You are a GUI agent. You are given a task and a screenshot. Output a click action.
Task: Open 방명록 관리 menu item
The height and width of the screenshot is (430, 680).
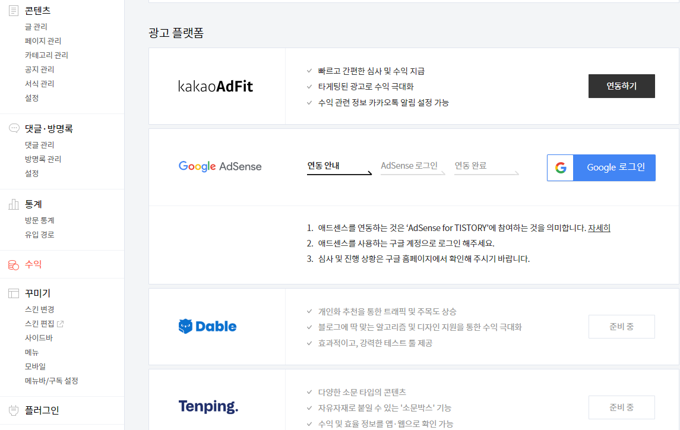tap(43, 159)
